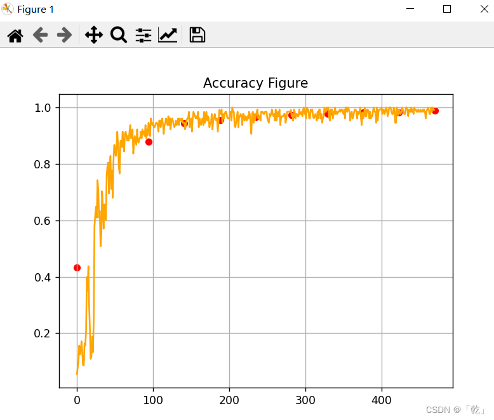Image resolution: width=494 pixels, height=420 pixels.
Task: Save the figure with the floppy disk icon
Action: point(197,35)
